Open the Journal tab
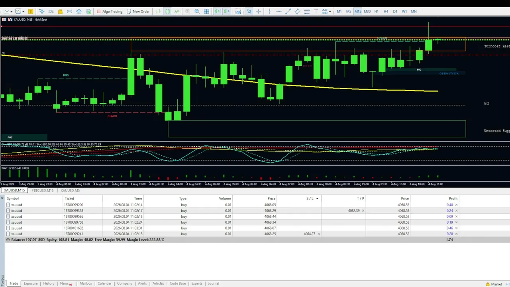 coord(214,283)
